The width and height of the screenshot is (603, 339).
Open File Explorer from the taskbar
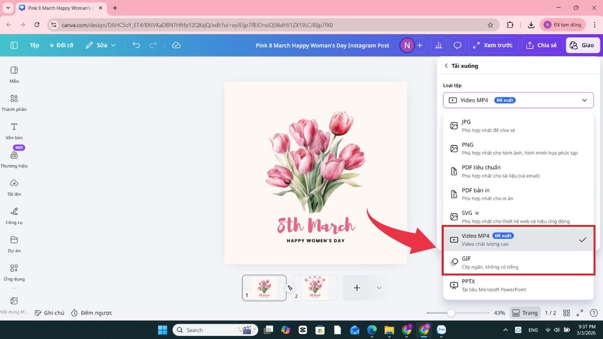tap(389, 330)
